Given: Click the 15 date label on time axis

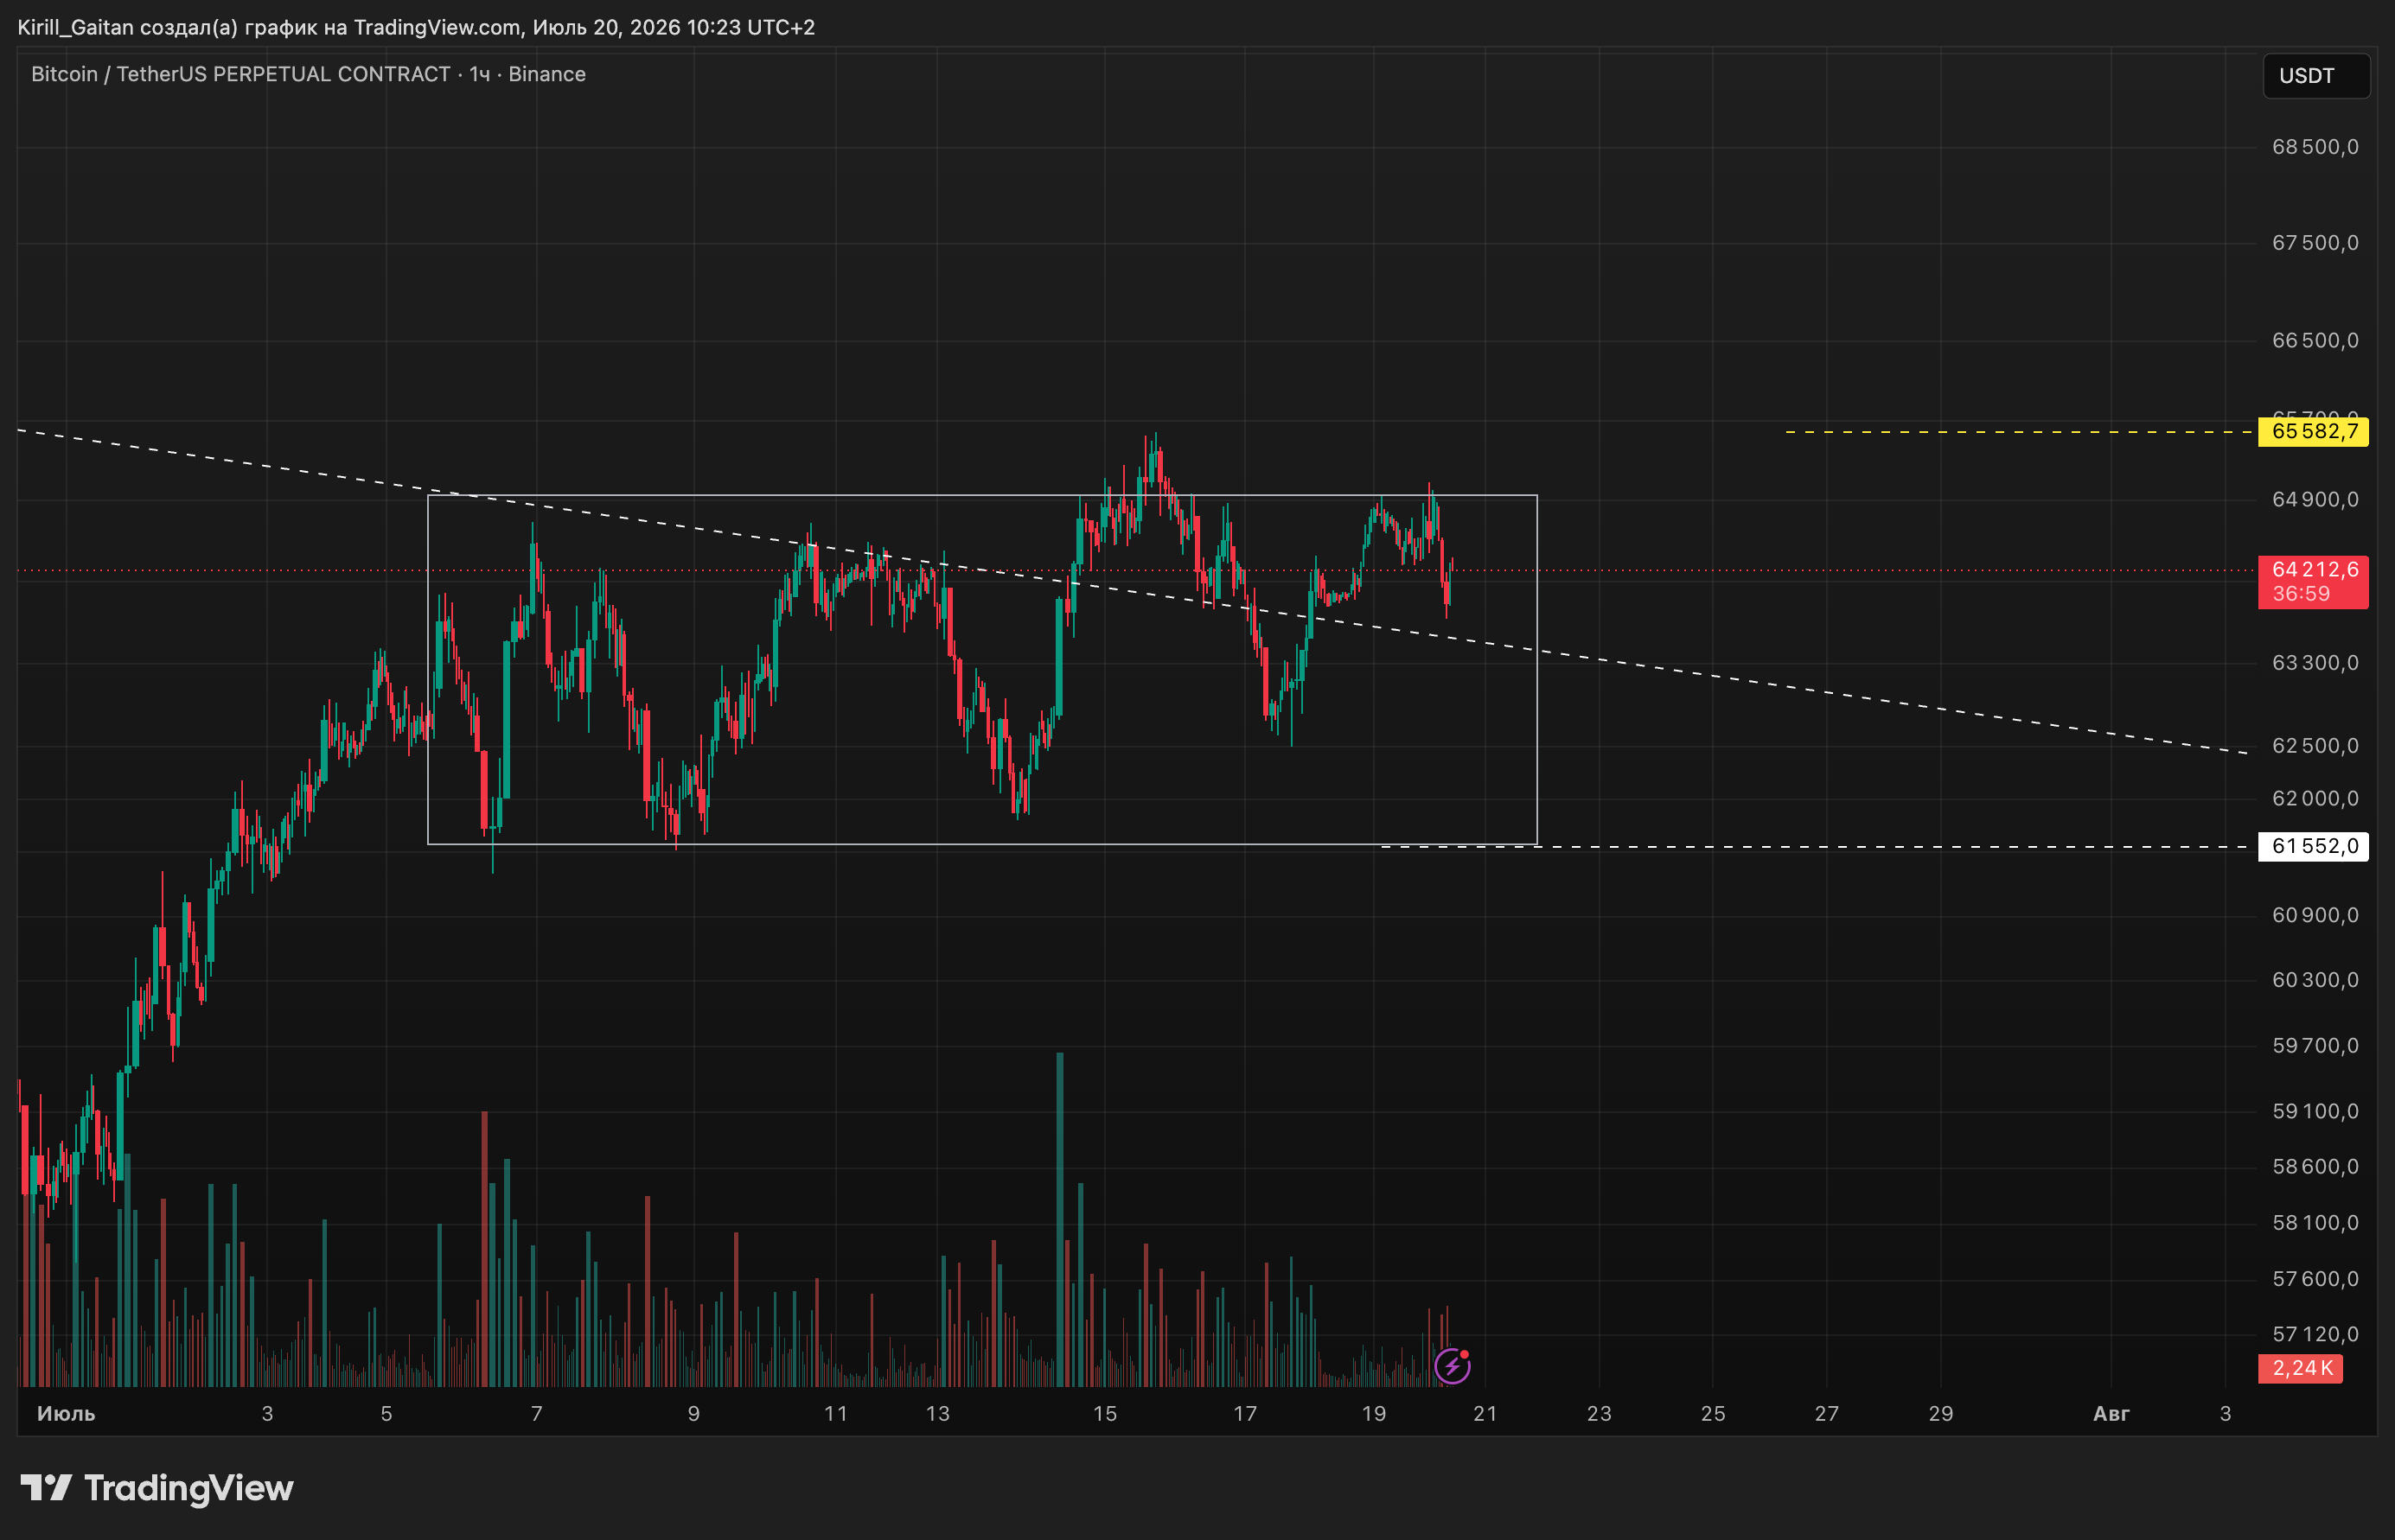Looking at the screenshot, I should pyautogui.click(x=1104, y=1414).
